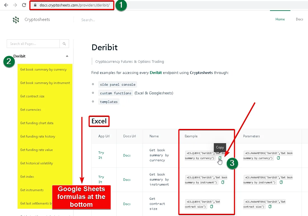Open 'Get funding chart data' sidebar link
Image resolution: width=308 pixels, height=216 pixels.
coord(37,123)
